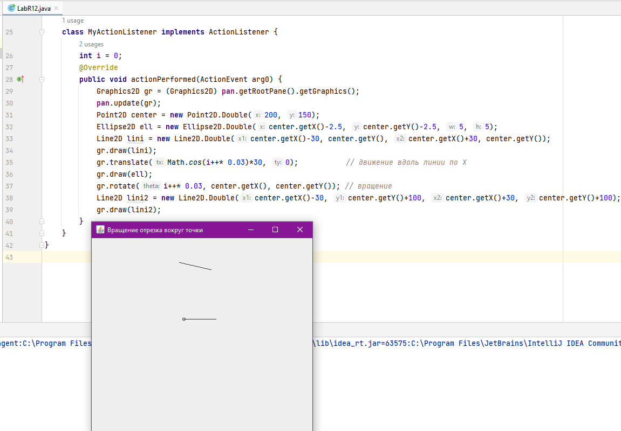Click the 'lini' variable declaration on line 33
The image size is (621, 431).
point(135,139)
